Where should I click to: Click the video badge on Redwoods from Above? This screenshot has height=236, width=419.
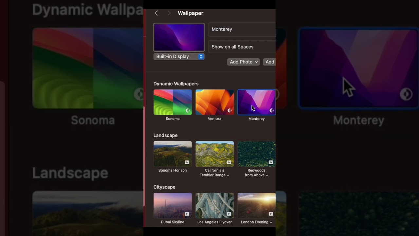[x=271, y=162]
